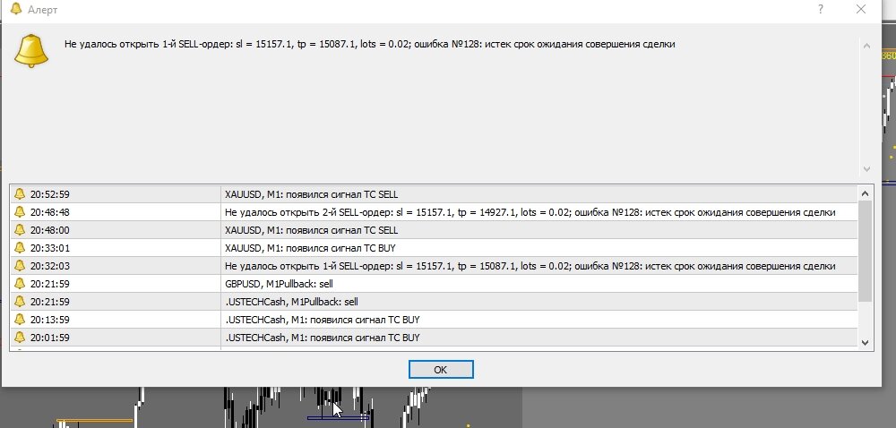This screenshot has width=896, height=428.
Task: Select the failed 2-й SELL-ордер message
Action: pos(530,212)
